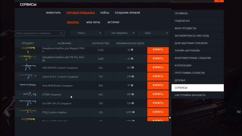Click the РПД Custom Карбон thumbnail
242x136 pixels.
coord(28,111)
